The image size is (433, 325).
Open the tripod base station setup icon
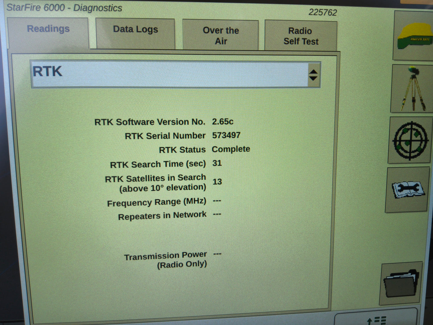[x=412, y=88]
